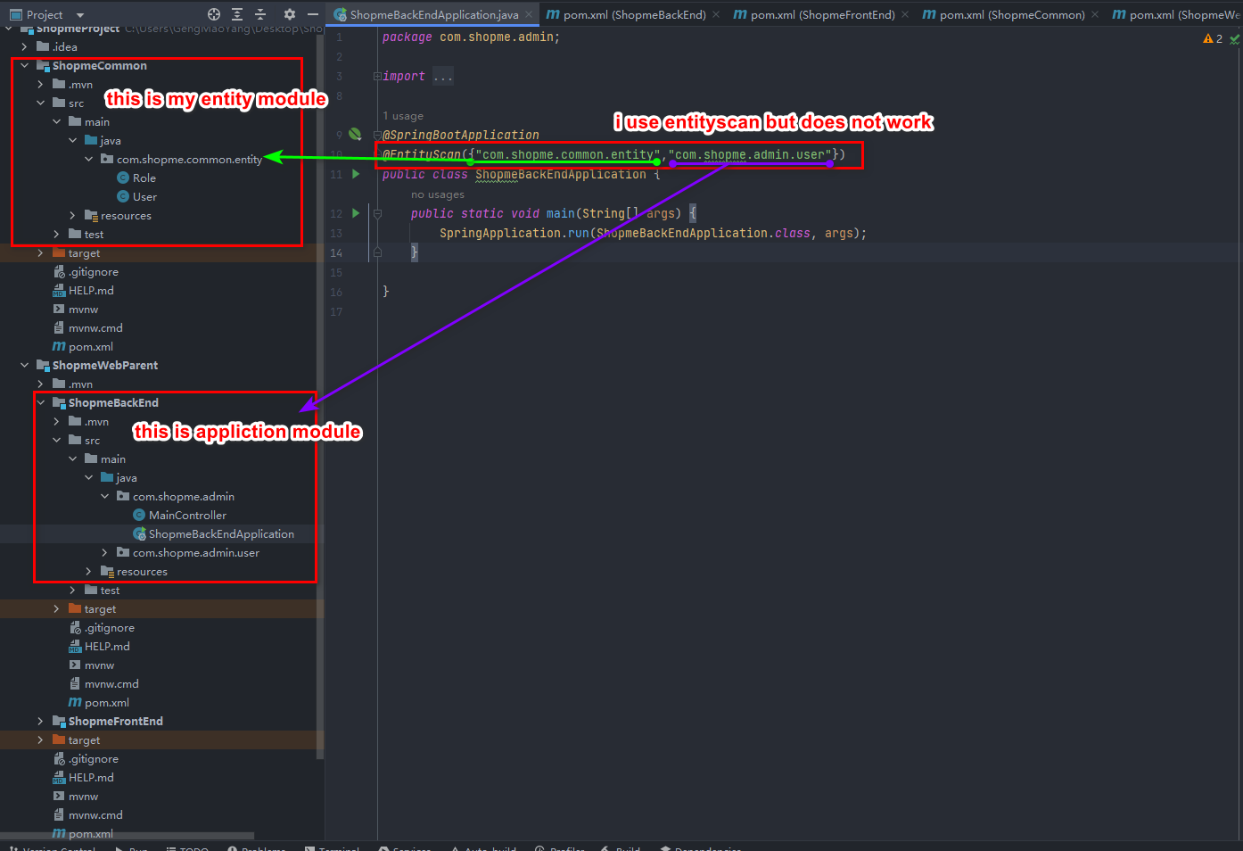This screenshot has height=851, width=1243.
Task: Click the warning count inspection indicator
Action: [x=1212, y=39]
